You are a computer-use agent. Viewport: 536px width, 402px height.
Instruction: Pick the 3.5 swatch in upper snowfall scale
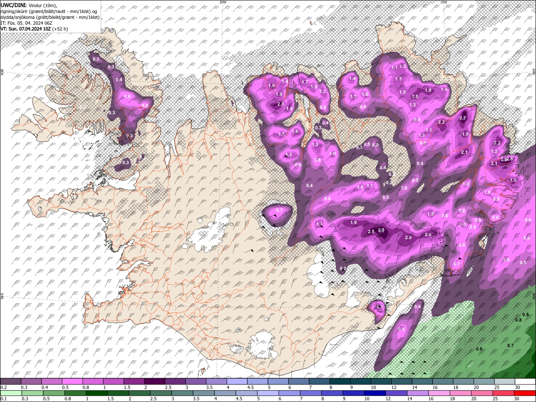coord(216,381)
